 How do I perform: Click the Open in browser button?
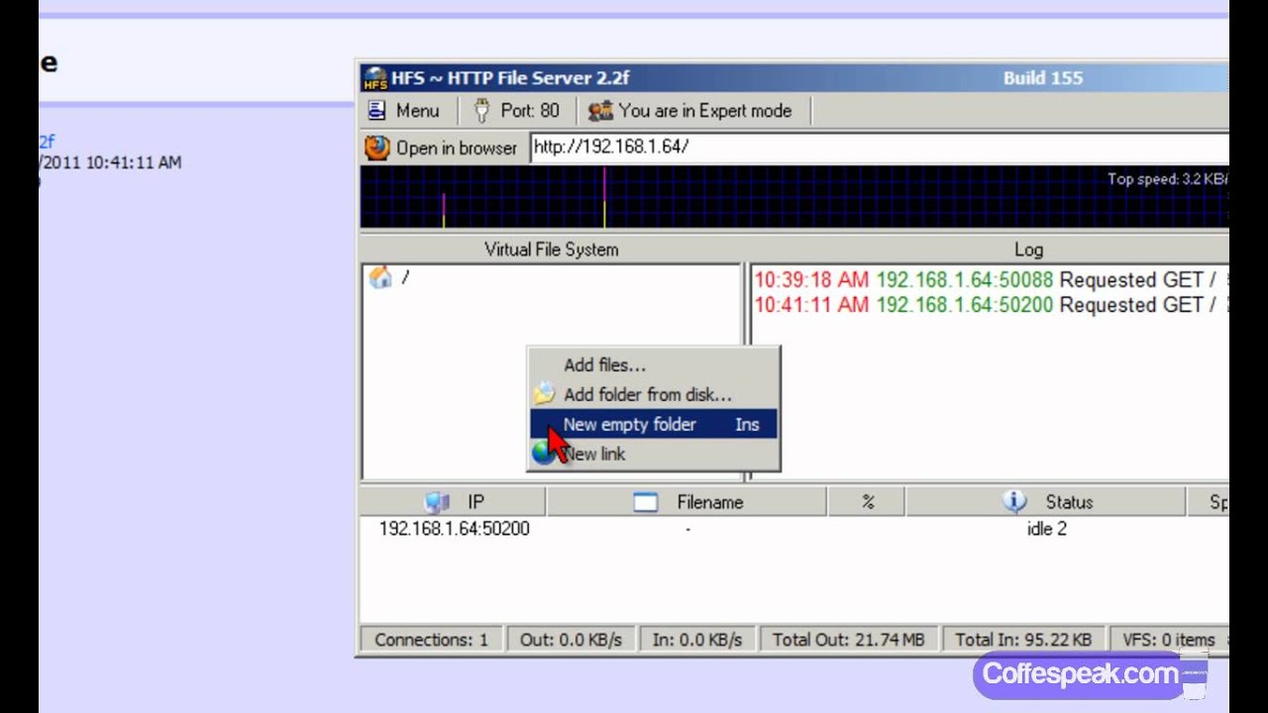(441, 148)
